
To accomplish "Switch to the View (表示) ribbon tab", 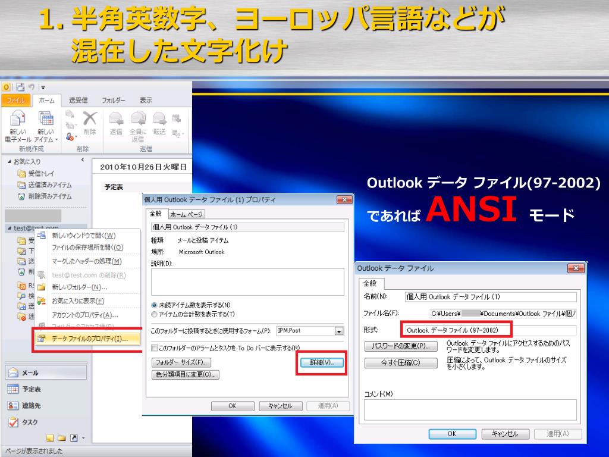I will point(146,100).
